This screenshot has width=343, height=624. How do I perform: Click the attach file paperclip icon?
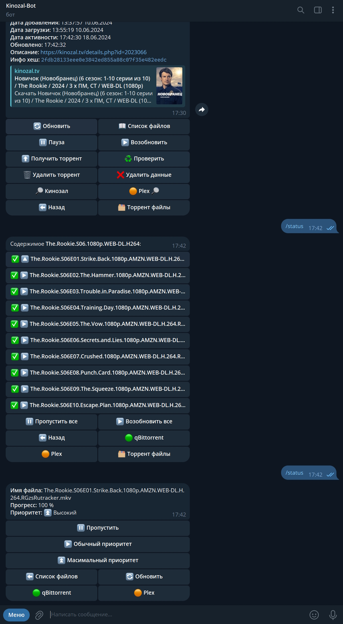click(x=39, y=615)
